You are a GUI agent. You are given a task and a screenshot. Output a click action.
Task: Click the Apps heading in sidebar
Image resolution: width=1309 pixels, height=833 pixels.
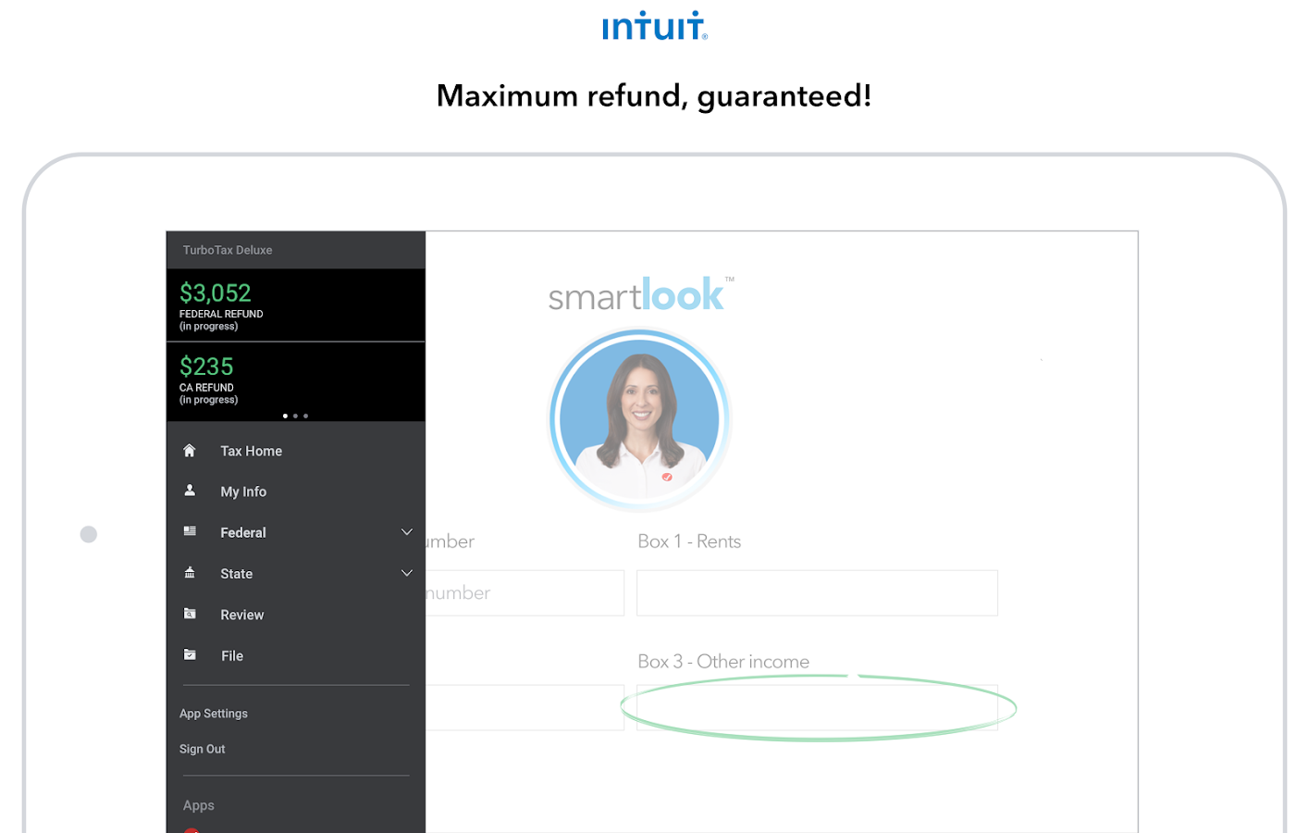[199, 805]
